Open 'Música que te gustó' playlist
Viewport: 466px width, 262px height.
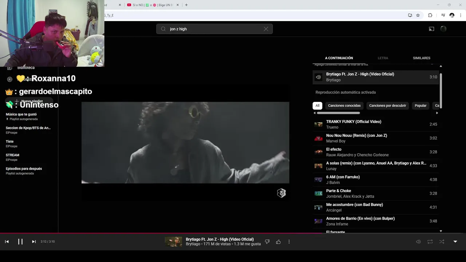[x=29, y=116]
